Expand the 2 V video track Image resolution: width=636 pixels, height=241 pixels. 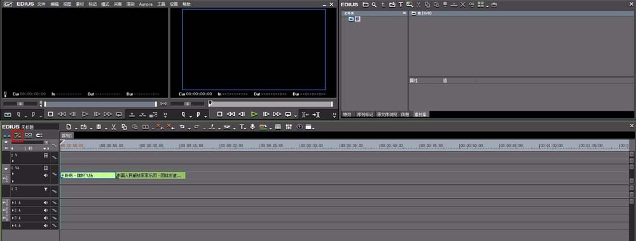[x=13, y=161]
